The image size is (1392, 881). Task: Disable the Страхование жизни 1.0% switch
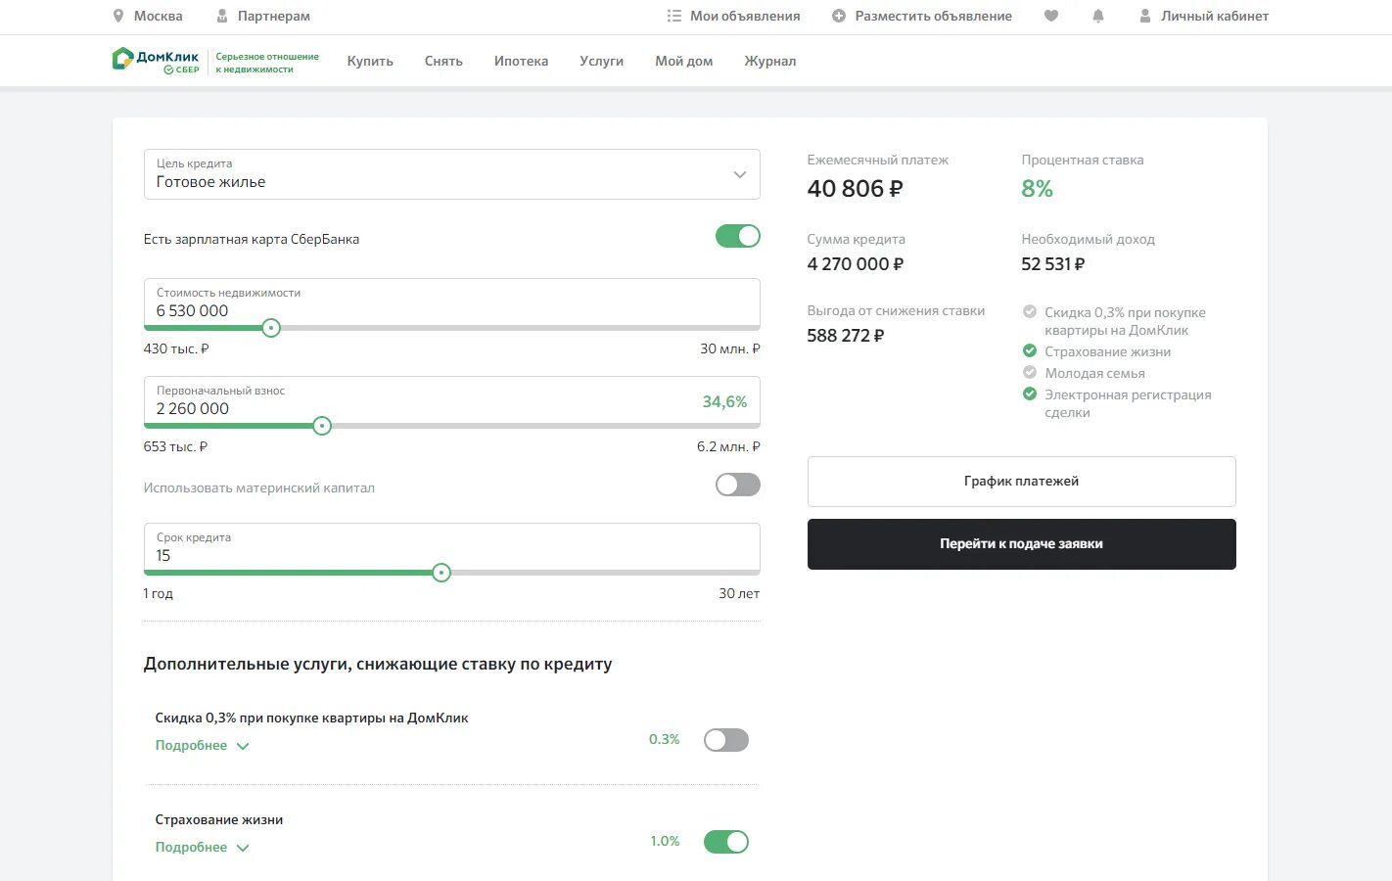pos(726,842)
